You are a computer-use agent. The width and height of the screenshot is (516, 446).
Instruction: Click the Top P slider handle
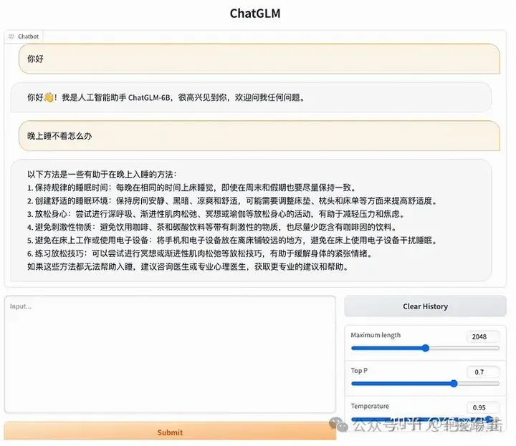[x=454, y=384]
